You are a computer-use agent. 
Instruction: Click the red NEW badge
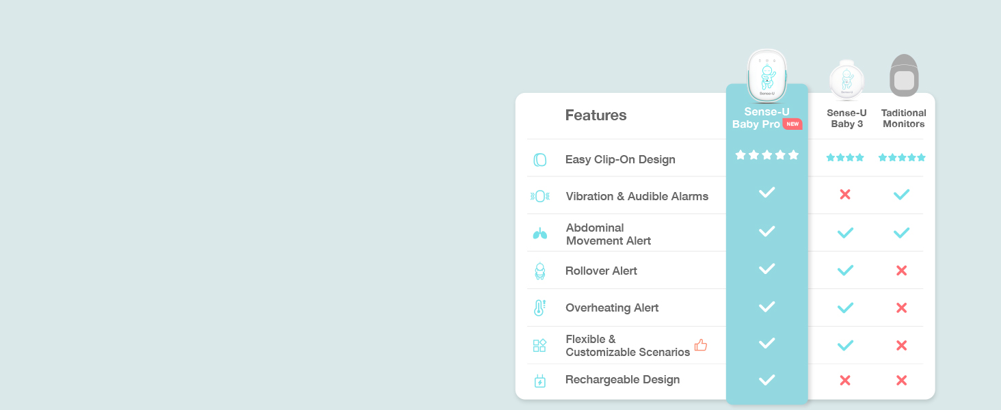792,124
